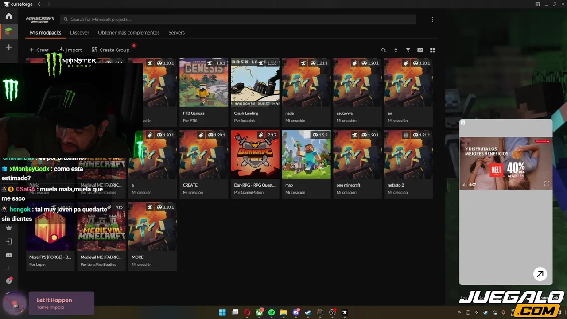567x319 pixels.
Task: Click the ad volume bars icon
Action: coord(465,184)
